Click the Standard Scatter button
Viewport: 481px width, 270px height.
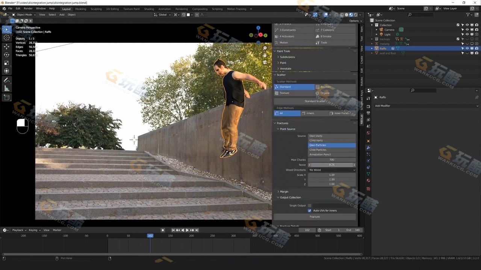pyautogui.click(x=315, y=101)
